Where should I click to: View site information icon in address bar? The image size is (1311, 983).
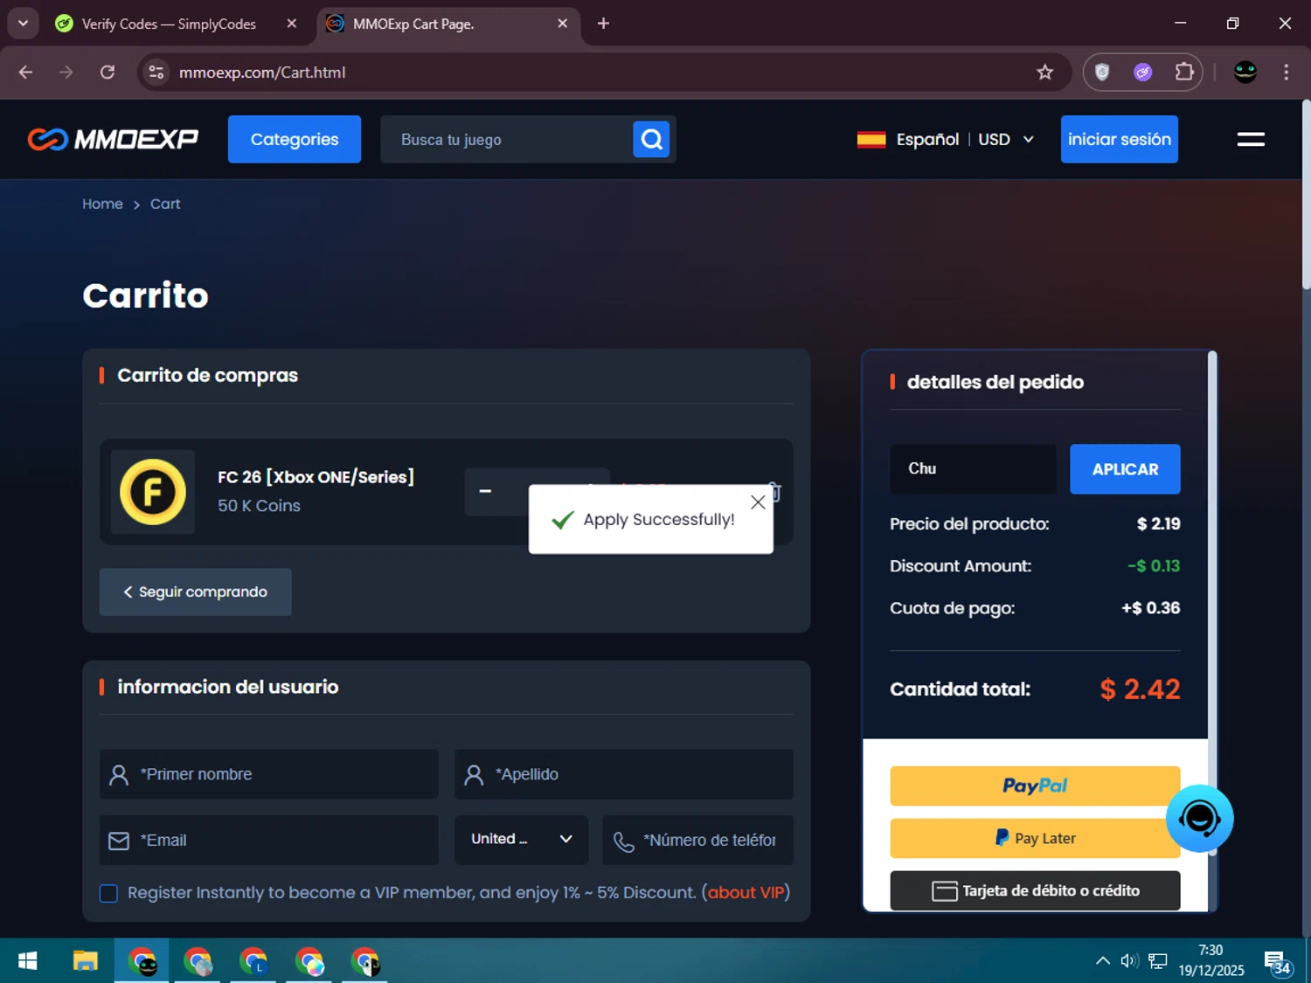point(156,73)
